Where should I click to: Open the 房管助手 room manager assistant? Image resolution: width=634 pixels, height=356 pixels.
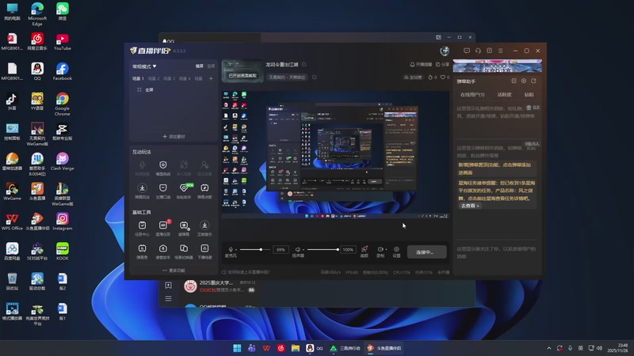[x=163, y=251]
